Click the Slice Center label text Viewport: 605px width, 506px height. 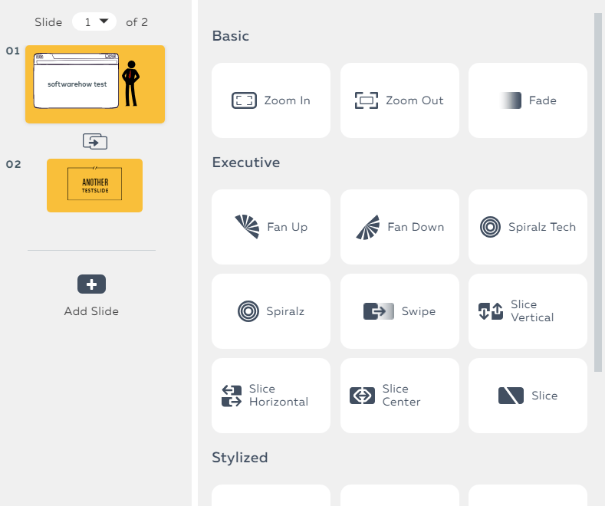(401, 396)
